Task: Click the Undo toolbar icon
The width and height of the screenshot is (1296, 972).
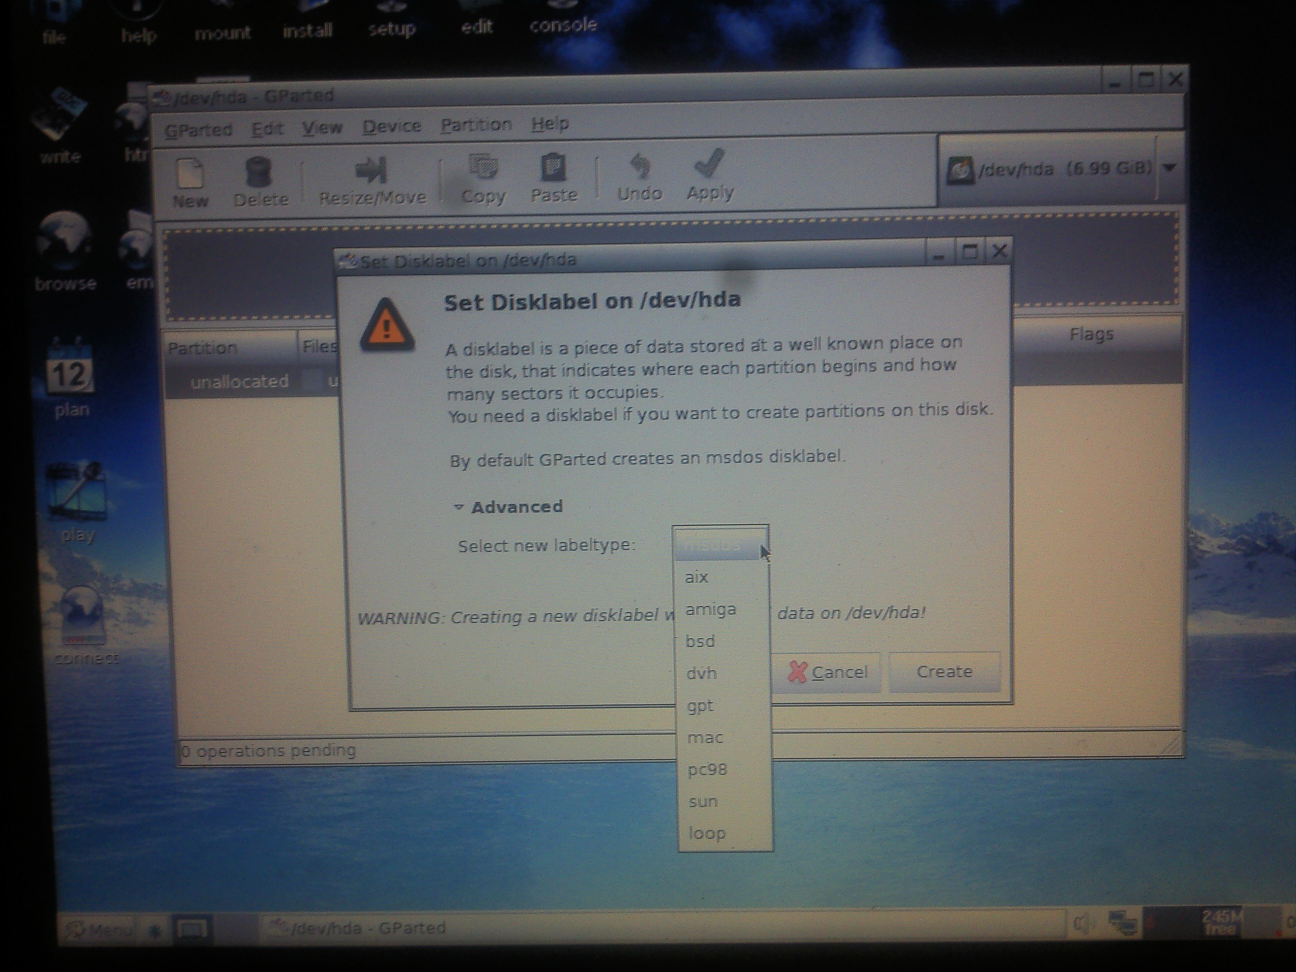Action: (x=639, y=177)
